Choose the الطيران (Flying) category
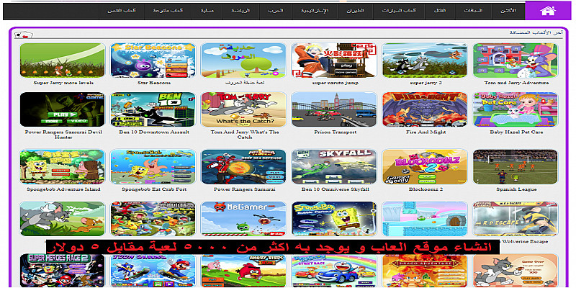This screenshot has height=288, width=576. (356, 11)
